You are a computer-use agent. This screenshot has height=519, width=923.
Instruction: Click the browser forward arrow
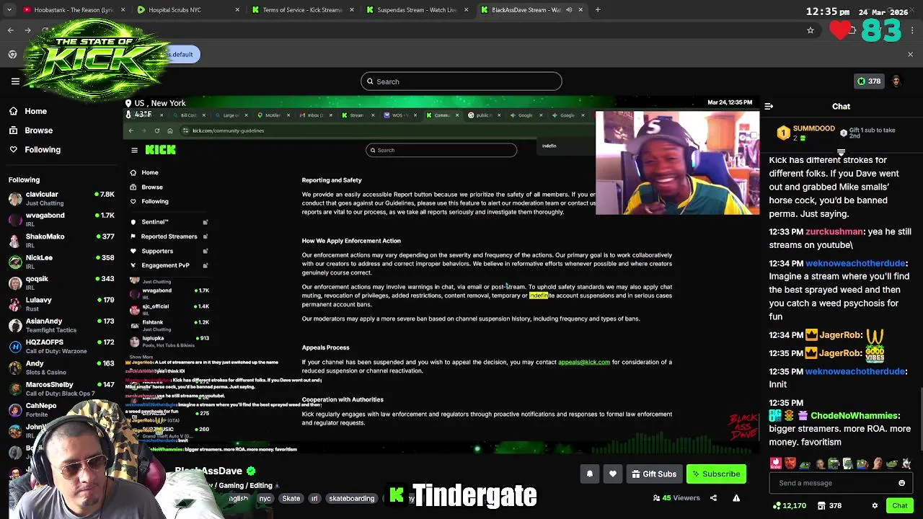(29, 30)
